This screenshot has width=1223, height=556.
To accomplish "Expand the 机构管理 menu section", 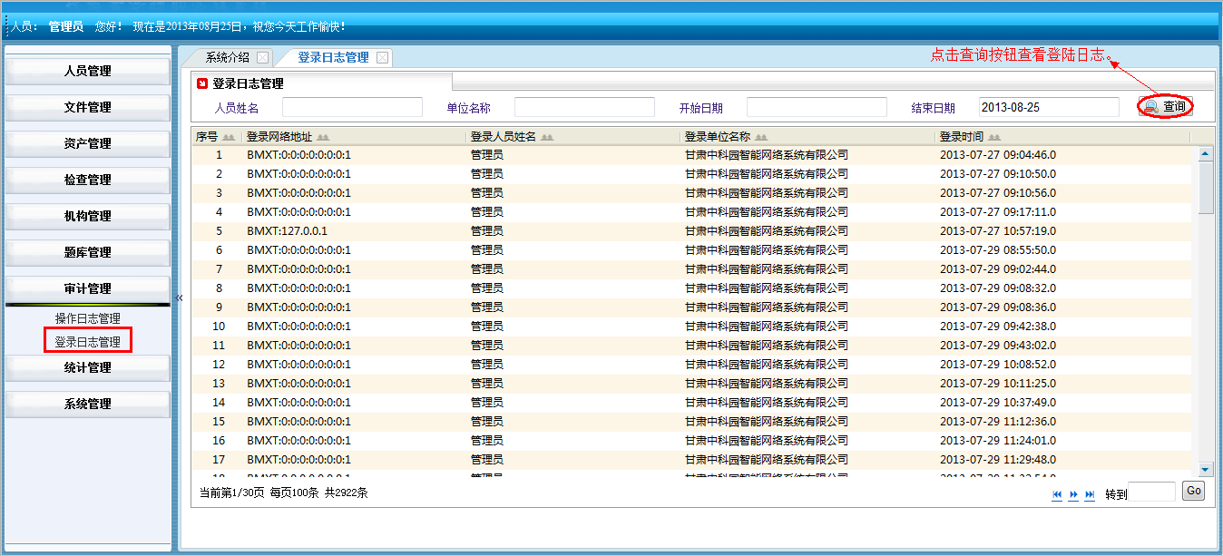I will tap(88, 216).
